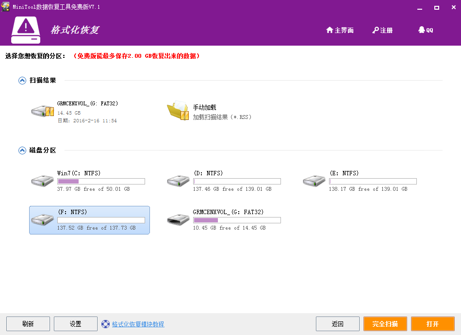
Task: Select the Win7 C: drive icon
Action: click(x=42, y=181)
